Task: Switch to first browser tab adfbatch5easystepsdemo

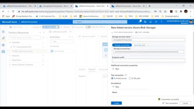Action: 19,6
